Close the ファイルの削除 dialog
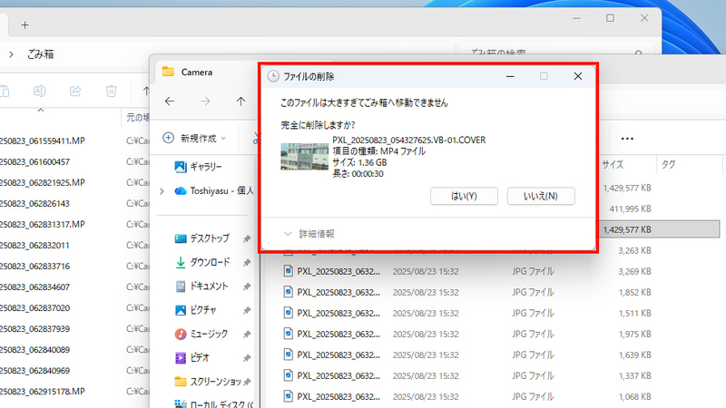Image resolution: width=726 pixels, height=408 pixels. click(x=578, y=76)
